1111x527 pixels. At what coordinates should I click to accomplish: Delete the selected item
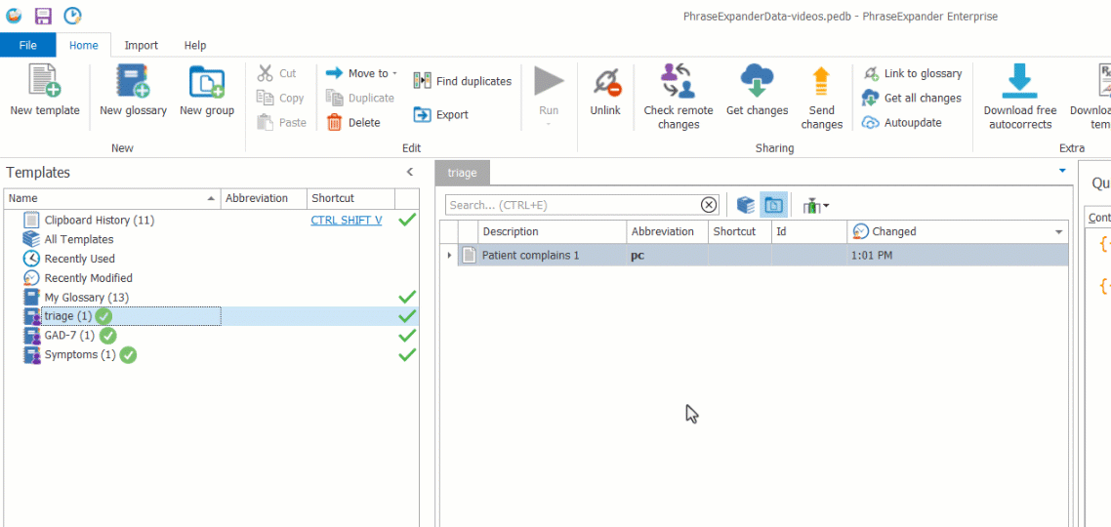pos(353,123)
